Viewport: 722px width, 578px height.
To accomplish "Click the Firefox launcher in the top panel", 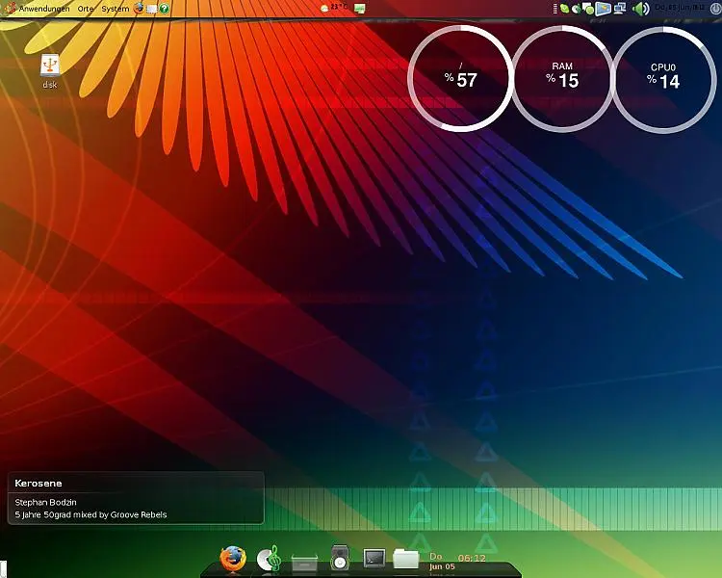I will pyautogui.click(x=139, y=8).
